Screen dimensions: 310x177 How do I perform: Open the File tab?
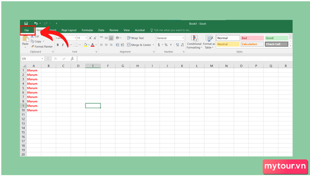(27, 30)
